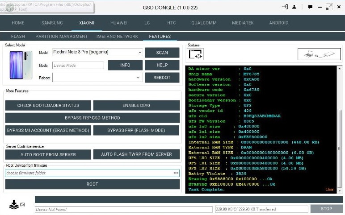Click 'External RAM SIZE' log line
The height and width of the screenshot is (215, 345).
click(251, 153)
